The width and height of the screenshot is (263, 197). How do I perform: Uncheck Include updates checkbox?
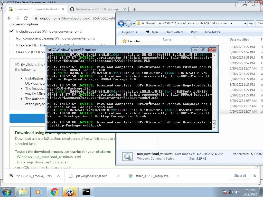[x=12, y=31]
